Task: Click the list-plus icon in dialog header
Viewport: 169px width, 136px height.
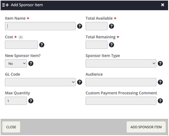Action: [x=5, y=5]
